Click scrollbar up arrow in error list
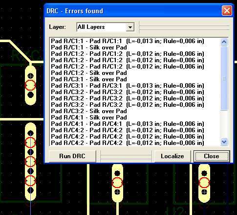This screenshot has width=237, height=215. [x=224, y=42]
